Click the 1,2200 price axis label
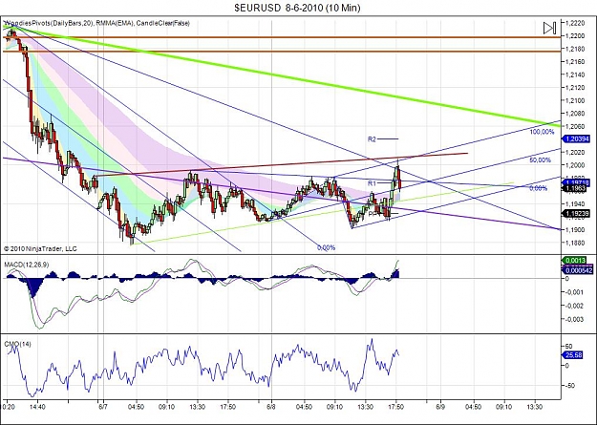597x425 pixels. [574, 36]
